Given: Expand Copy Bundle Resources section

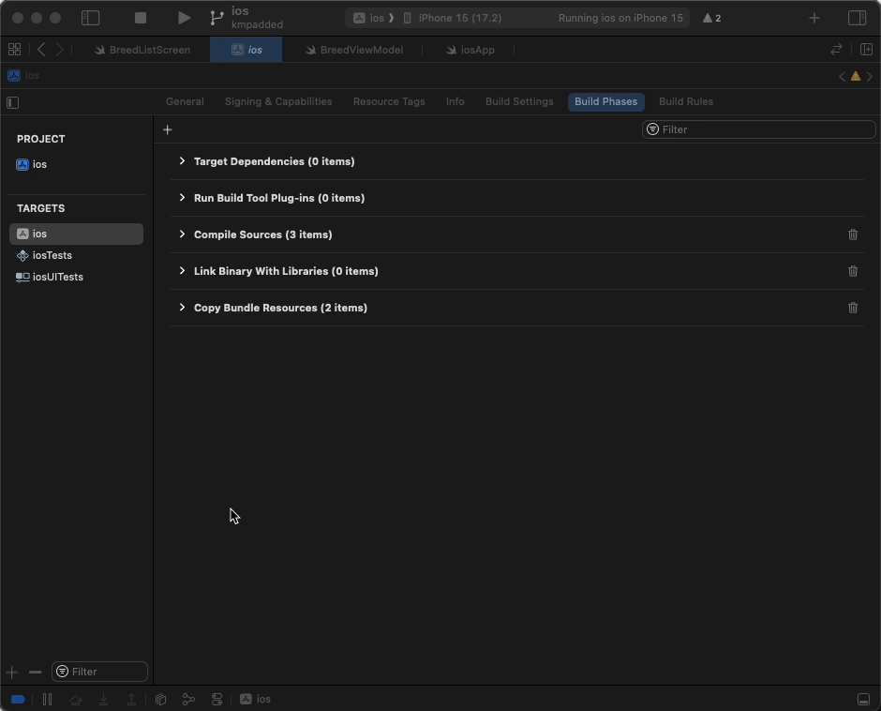Looking at the screenshot, I should point(182,307).
